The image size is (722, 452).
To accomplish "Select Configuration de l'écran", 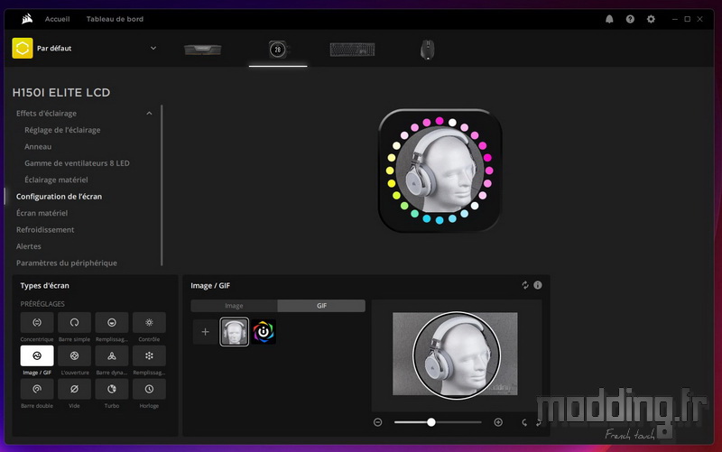I will (59, 196).
